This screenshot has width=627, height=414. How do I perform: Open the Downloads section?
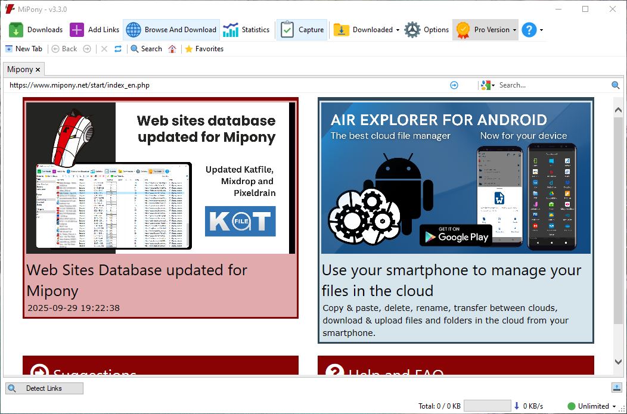click(36, 30)
